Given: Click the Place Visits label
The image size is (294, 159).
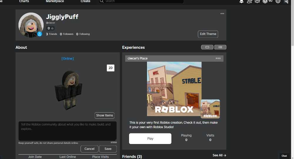Looking at the screenshot, I should coord(100,157).
